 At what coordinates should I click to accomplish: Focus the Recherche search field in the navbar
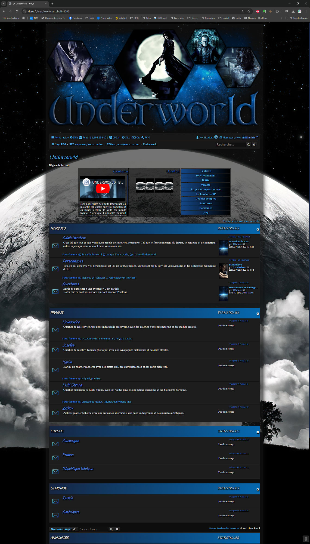click(x=231, y=145)
